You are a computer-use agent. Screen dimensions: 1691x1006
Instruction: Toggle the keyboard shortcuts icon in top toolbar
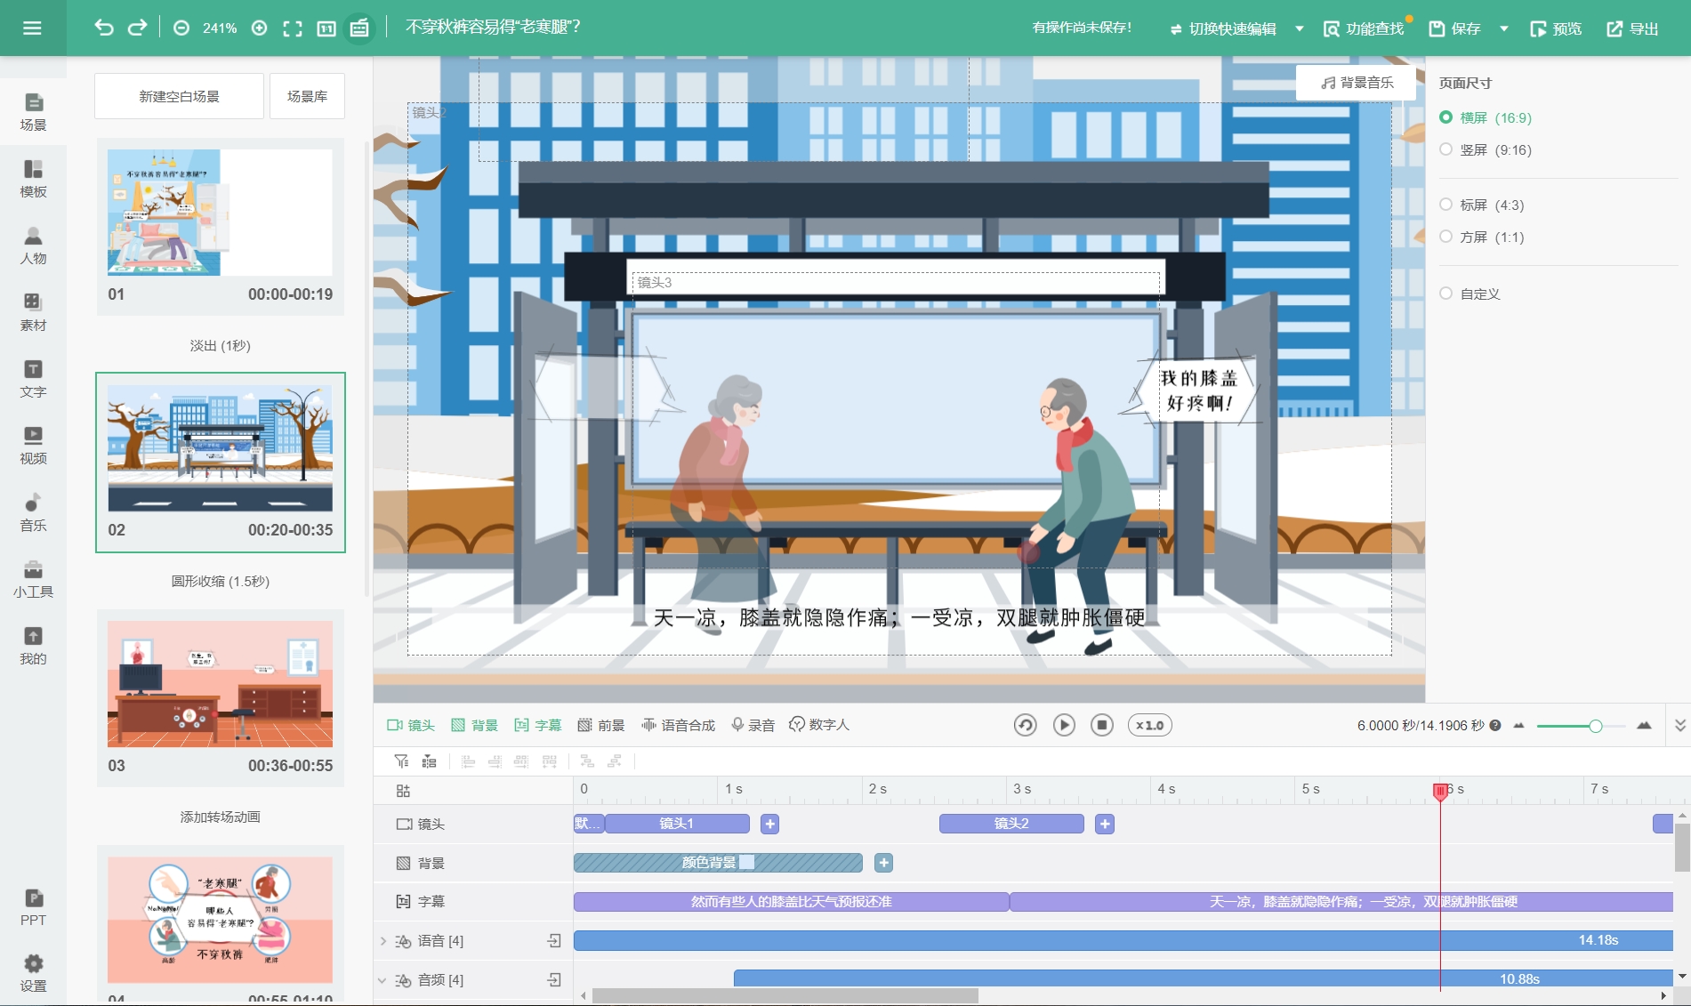359,28
